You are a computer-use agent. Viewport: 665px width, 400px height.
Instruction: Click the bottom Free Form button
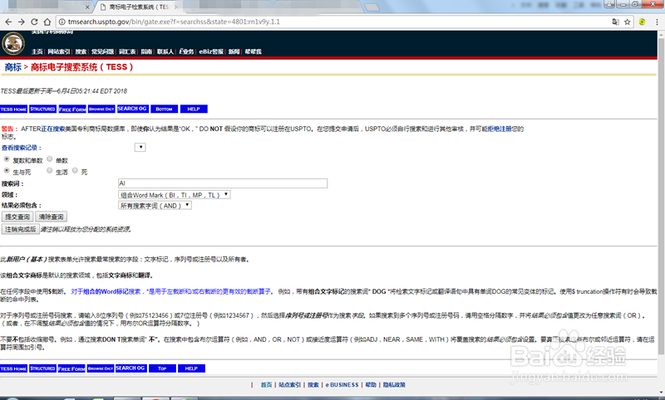pos(71,368)
